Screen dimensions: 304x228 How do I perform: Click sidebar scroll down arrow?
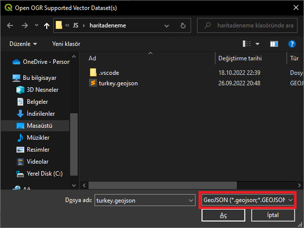pyautogui.click(x=74, y=185)
